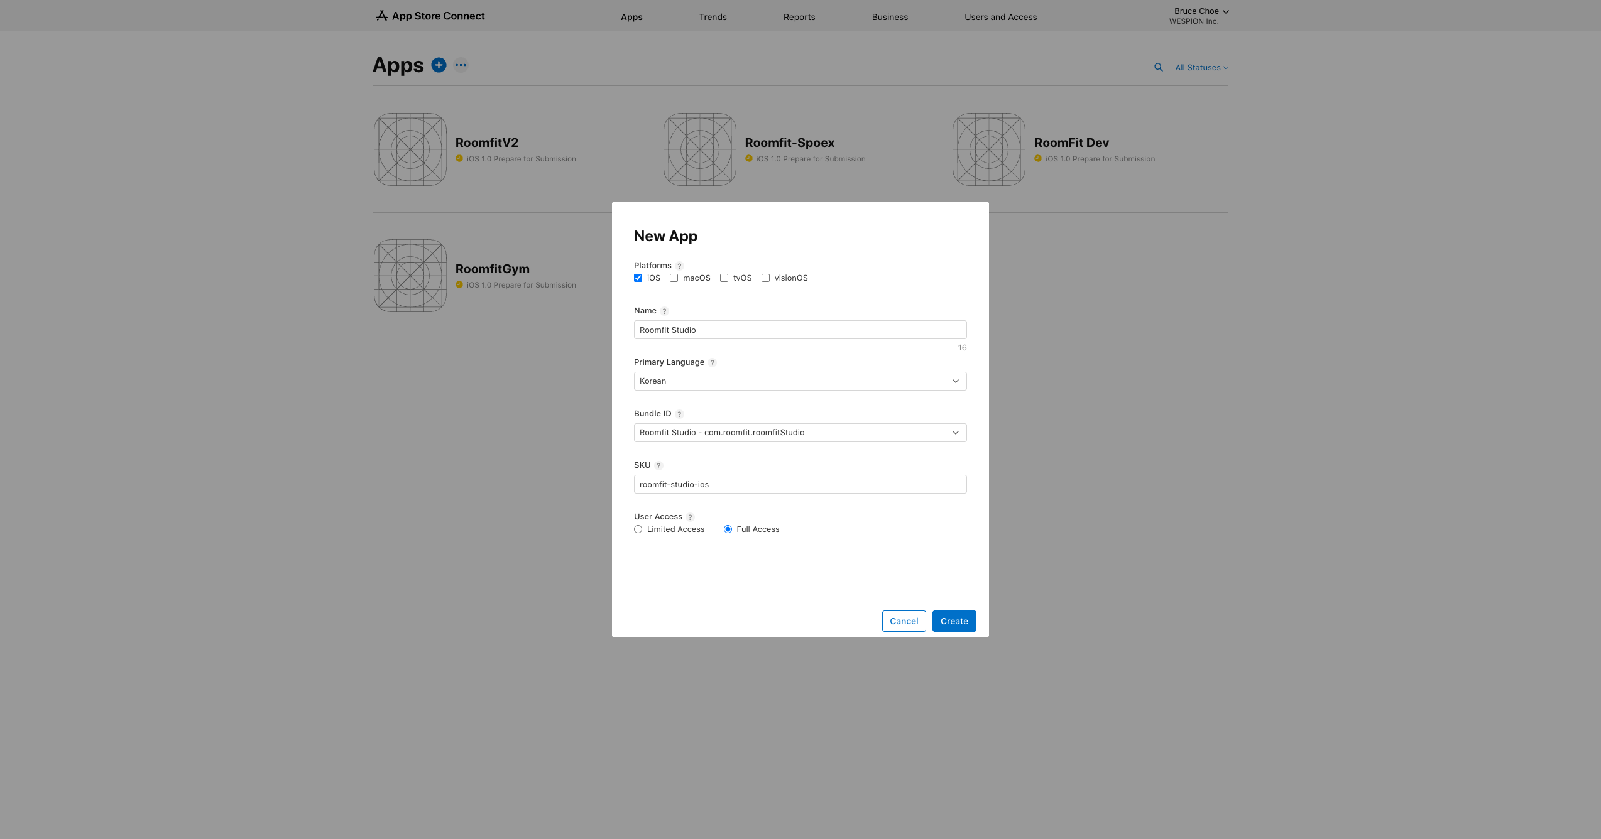1601x839 pixels.
Task: Go to the Trends tab
Action: [x=713, y=17]
